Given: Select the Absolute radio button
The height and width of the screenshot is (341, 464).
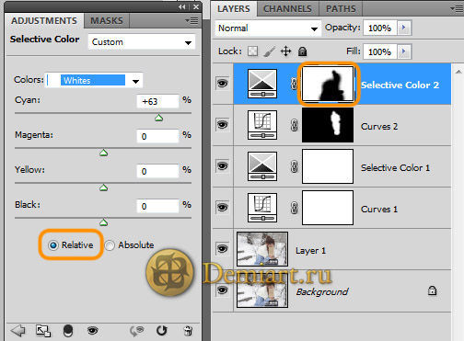Looking at the screenshot, I should tap(110, 245).
